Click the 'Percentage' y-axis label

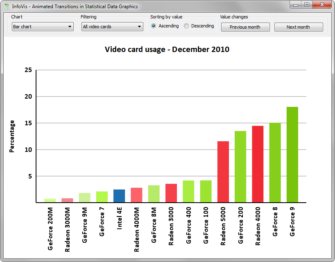(x=12, y=136)
